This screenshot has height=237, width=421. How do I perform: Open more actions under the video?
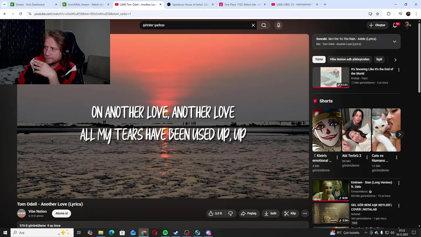pyautogui.click(x=305, y=213)
